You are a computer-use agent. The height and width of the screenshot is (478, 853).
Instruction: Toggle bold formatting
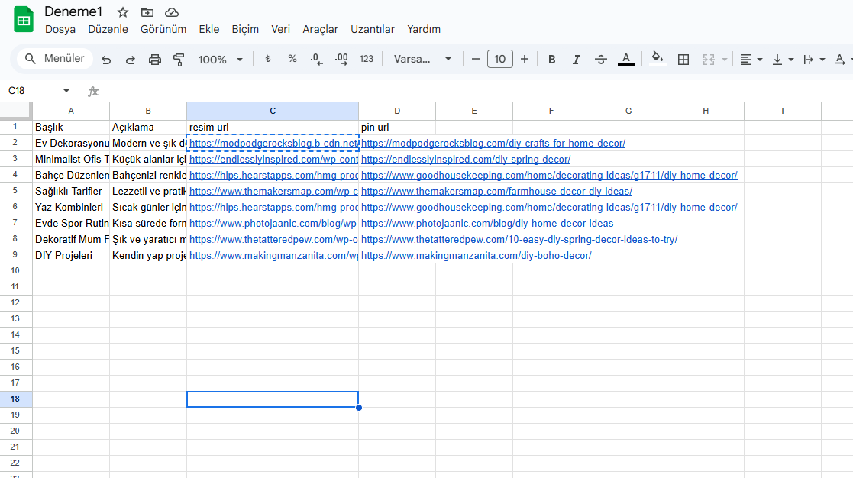pyautogui.click(x=551, y=60)
